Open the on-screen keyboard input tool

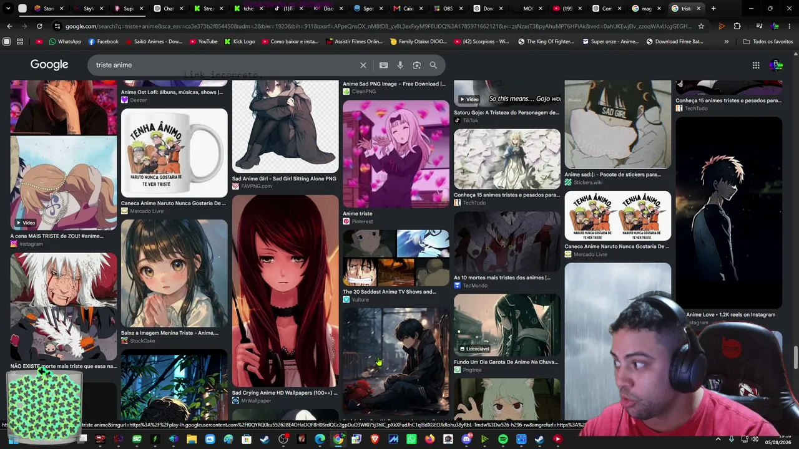384,65
